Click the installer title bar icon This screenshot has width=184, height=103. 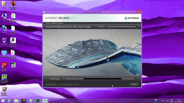tap(44, 12)
